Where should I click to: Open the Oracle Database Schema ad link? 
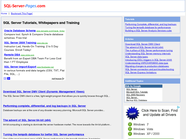[x=20, y=31]
